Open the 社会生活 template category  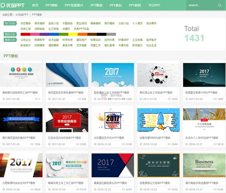click(x=151, y=45)
